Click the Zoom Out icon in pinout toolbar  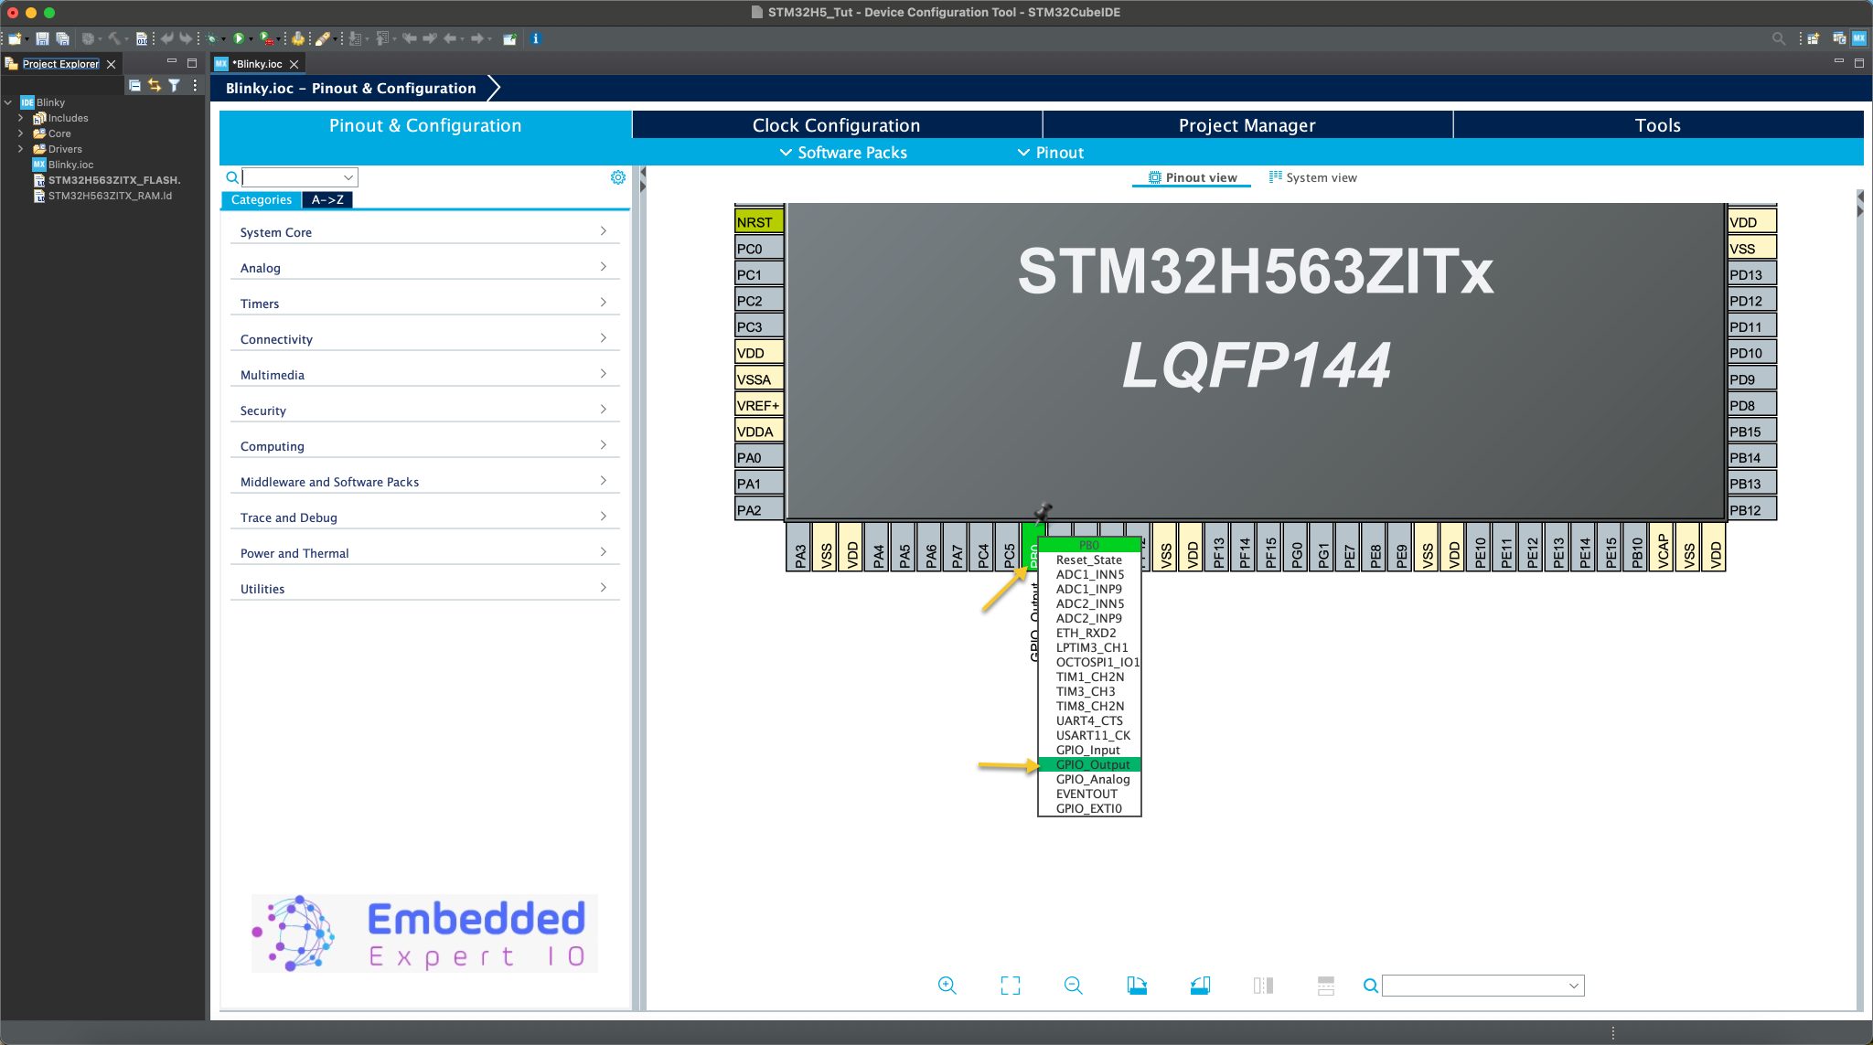(x=1073, y=985)
